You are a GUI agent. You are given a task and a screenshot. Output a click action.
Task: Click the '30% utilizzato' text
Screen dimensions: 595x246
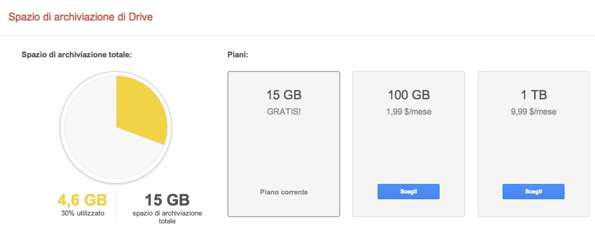tap(82, 213)
